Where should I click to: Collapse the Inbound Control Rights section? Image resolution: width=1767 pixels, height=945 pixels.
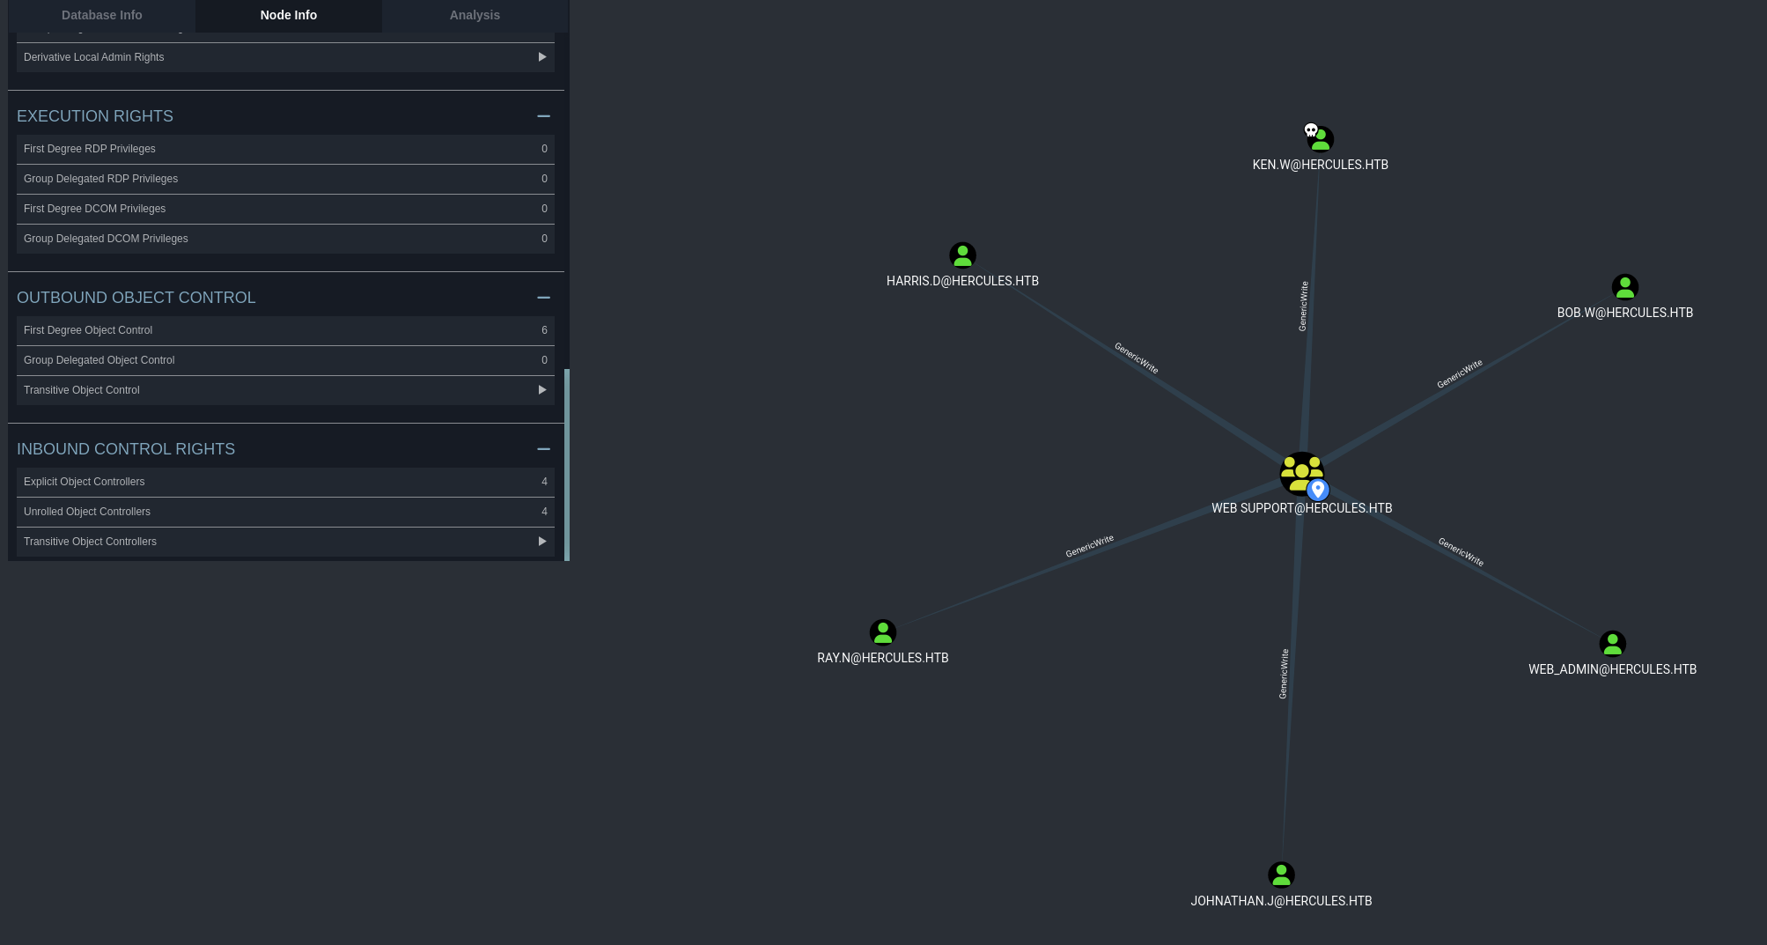point(543,449)
